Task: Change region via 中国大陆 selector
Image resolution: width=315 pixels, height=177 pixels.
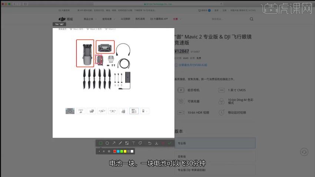Action: [x=243, y=10]
